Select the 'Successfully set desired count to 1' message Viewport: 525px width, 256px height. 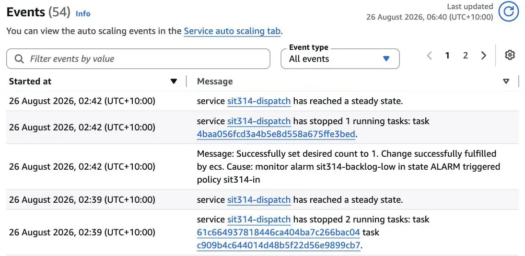[x=348, y=167]
